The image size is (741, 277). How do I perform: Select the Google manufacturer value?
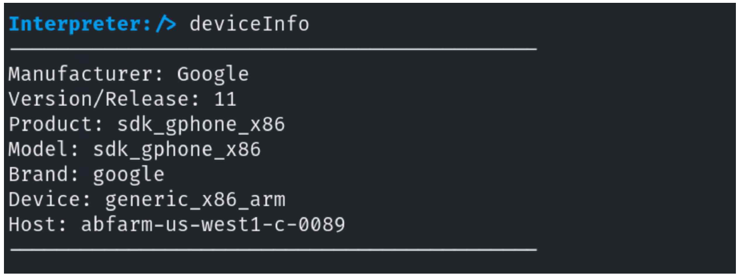(213, 75)
